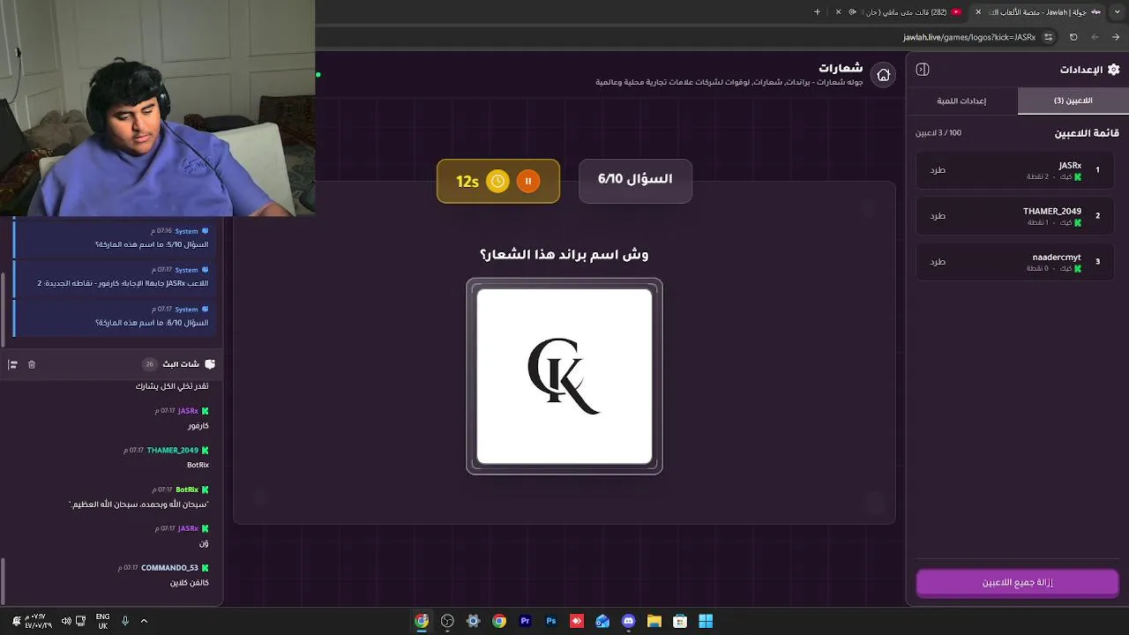This screenshot has width=1129, height=635.
Task: Click COMMANDO_53 username in chat
Action: tap(169, 568)
